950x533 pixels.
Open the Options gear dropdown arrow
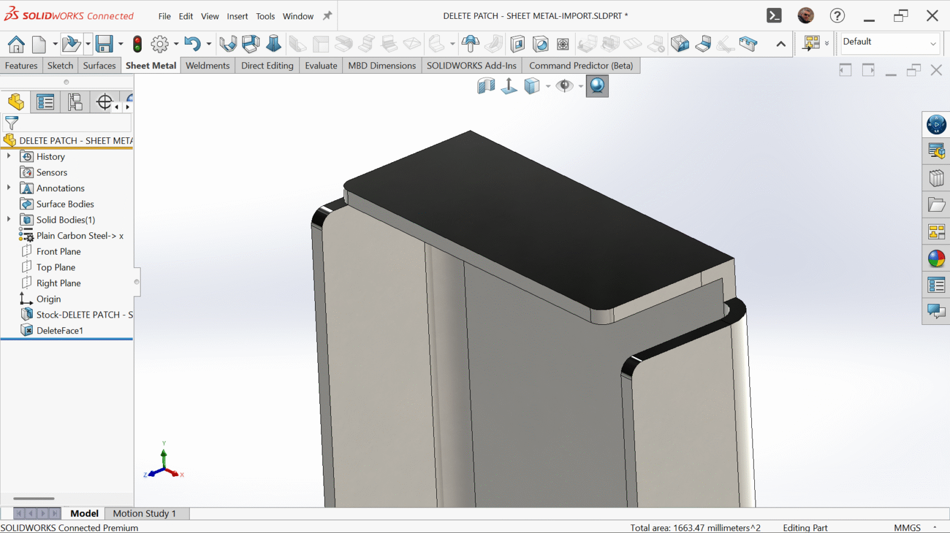click(x=176, y=44)
